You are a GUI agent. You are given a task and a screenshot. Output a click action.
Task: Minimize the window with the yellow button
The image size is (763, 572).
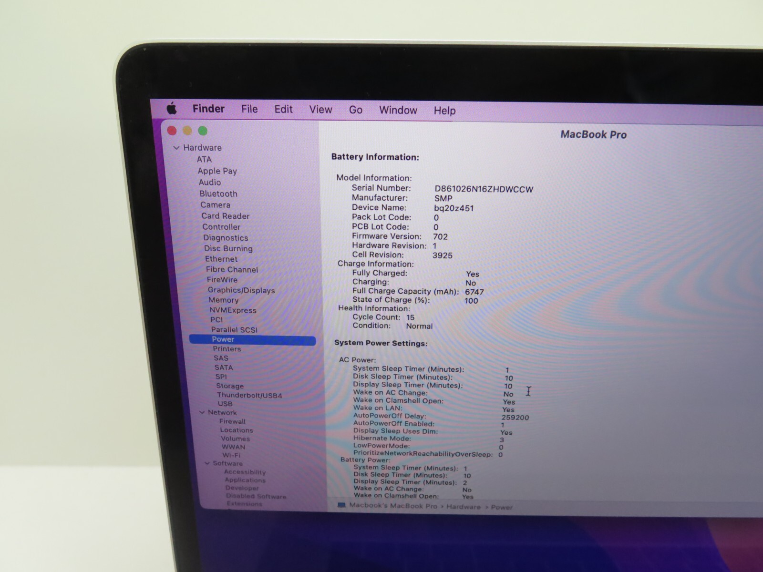pos(187,130)
